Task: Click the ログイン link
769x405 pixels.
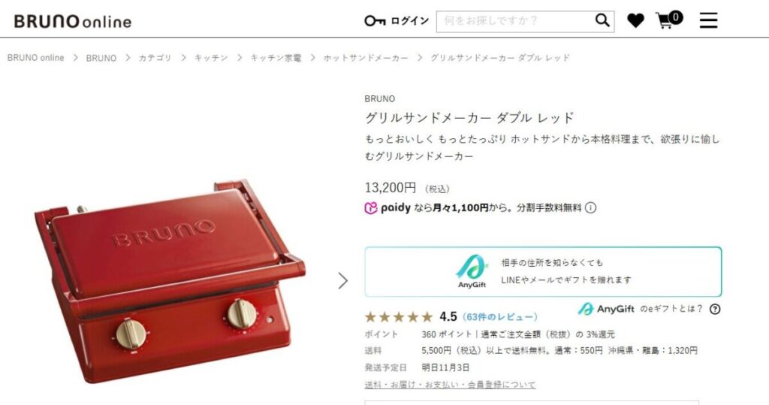Action: (x=409, y=21)
